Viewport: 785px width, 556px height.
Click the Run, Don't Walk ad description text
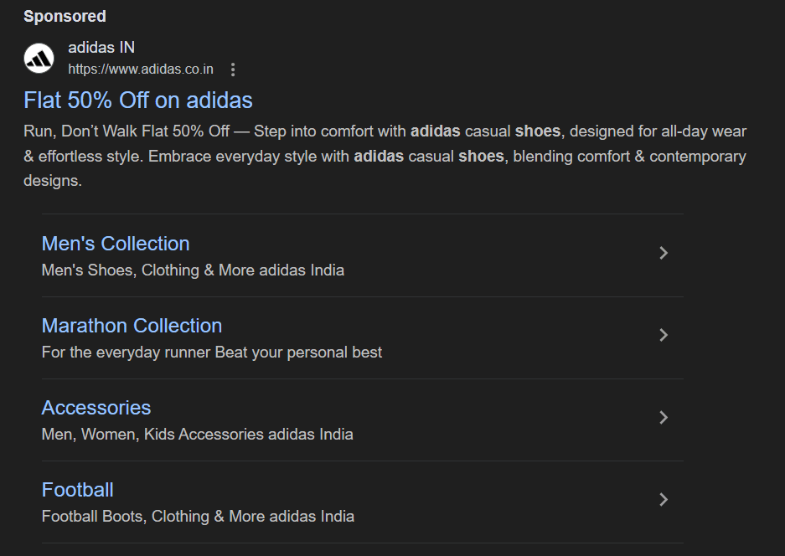pos(385,156)
